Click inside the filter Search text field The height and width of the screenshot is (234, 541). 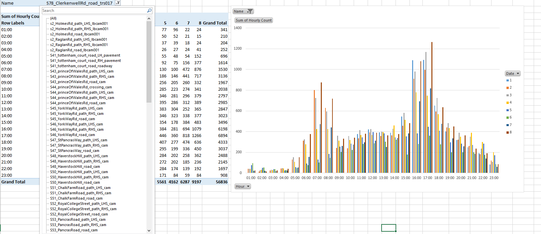click(x=94, y=11)
